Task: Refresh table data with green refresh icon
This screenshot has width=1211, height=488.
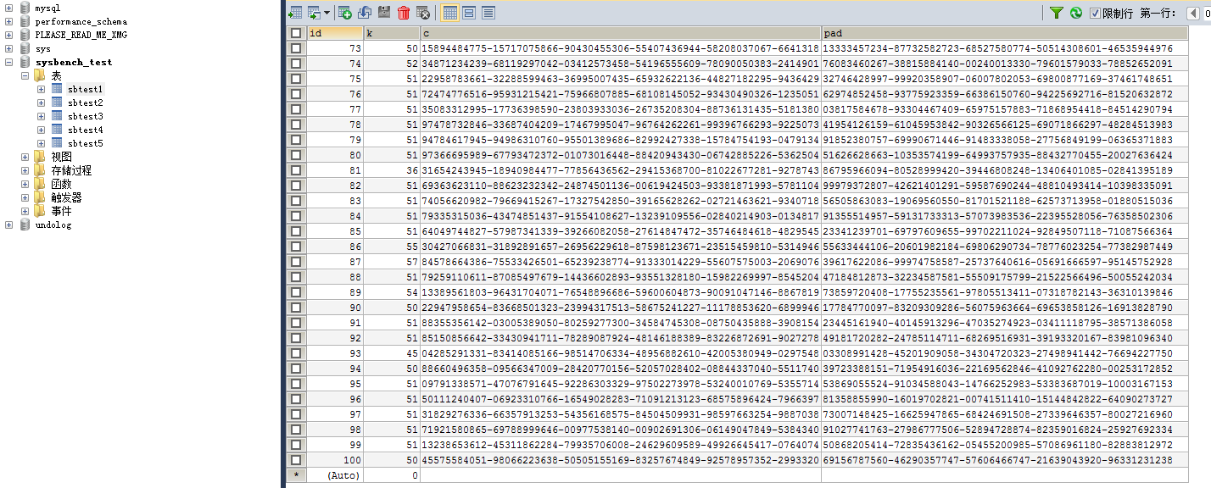Action: click(1075, 13)
